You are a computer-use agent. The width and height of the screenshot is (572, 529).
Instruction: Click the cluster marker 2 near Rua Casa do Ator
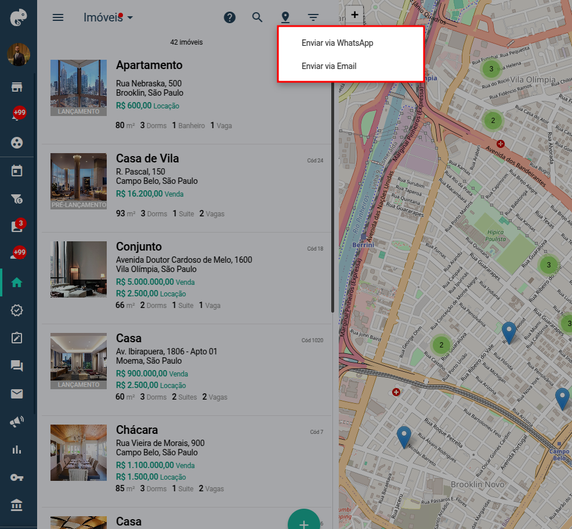click(x=493, y=121)
